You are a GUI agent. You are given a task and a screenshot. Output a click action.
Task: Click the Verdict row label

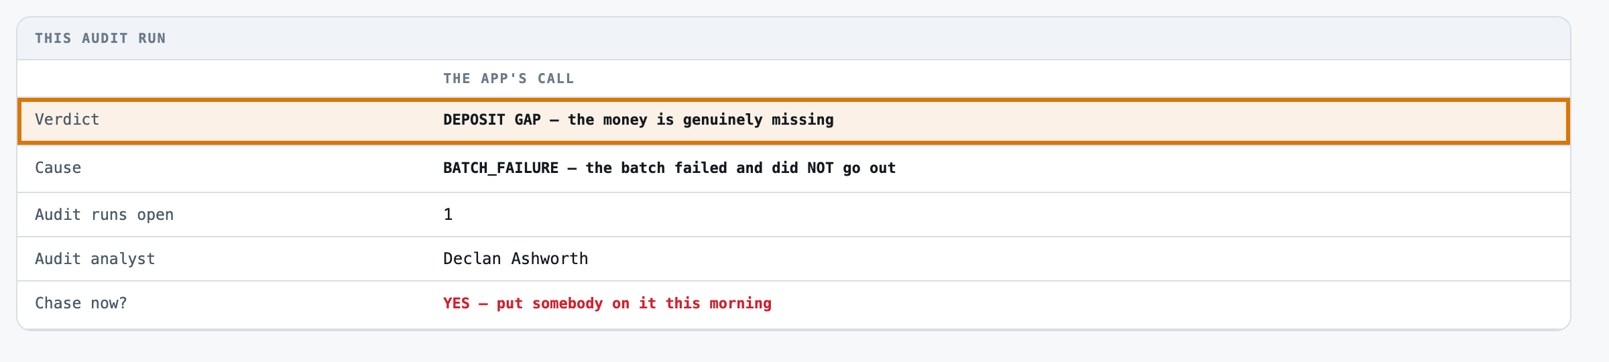click(67, 119)
